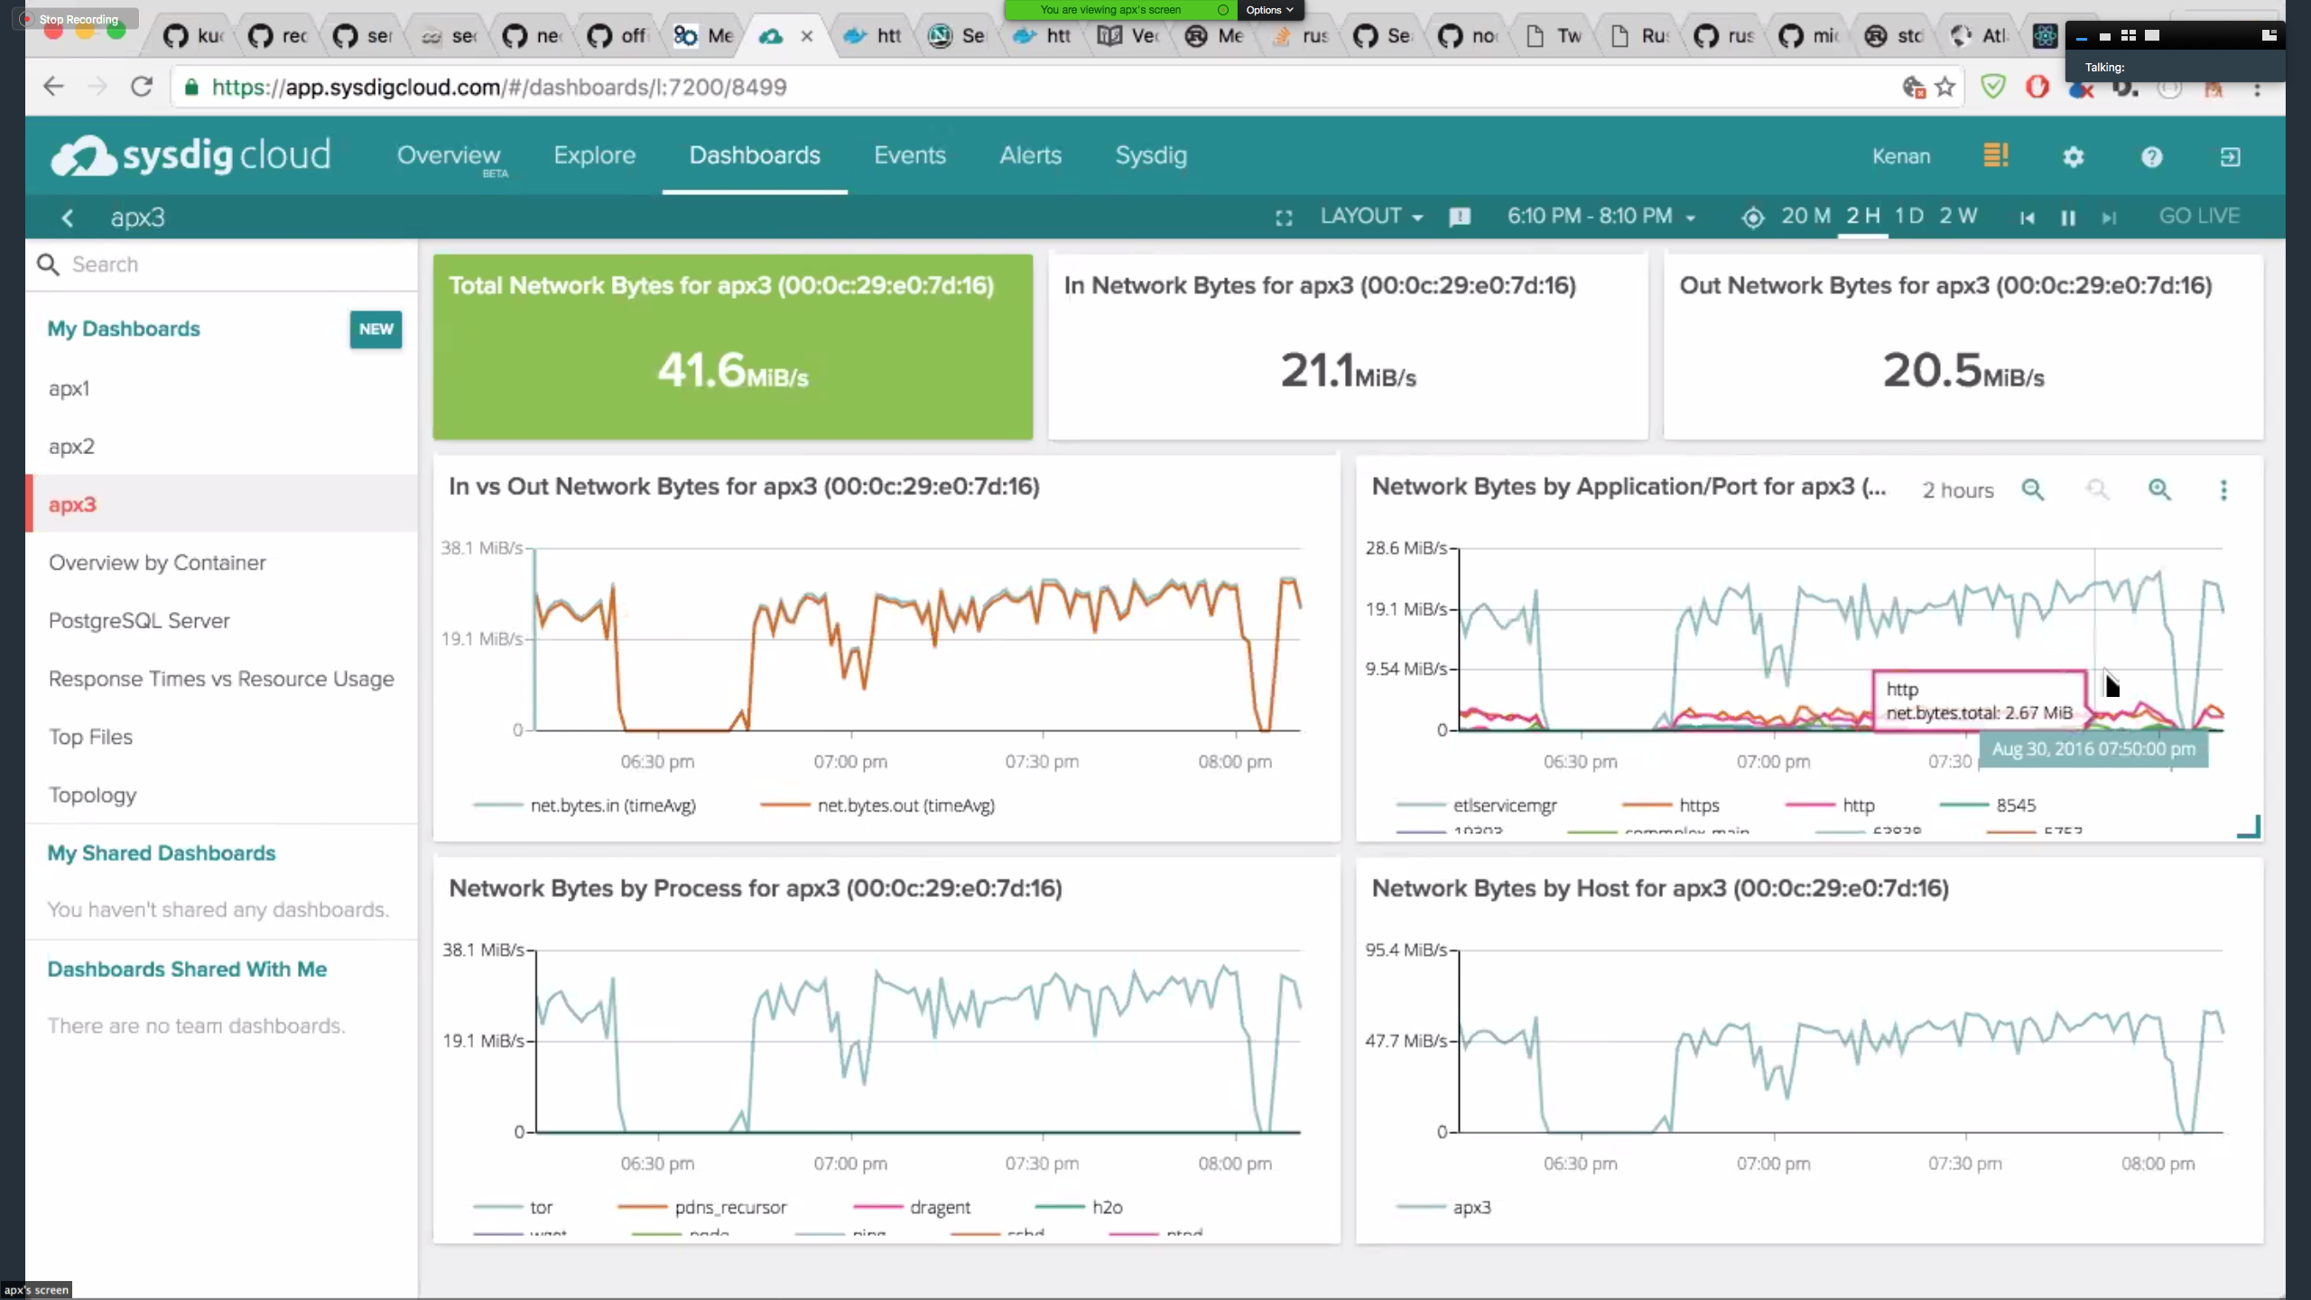
Task: Click browser back arrow
Action: point(53,87)
